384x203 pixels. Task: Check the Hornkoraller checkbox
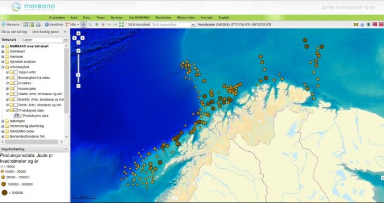point(16,89)
